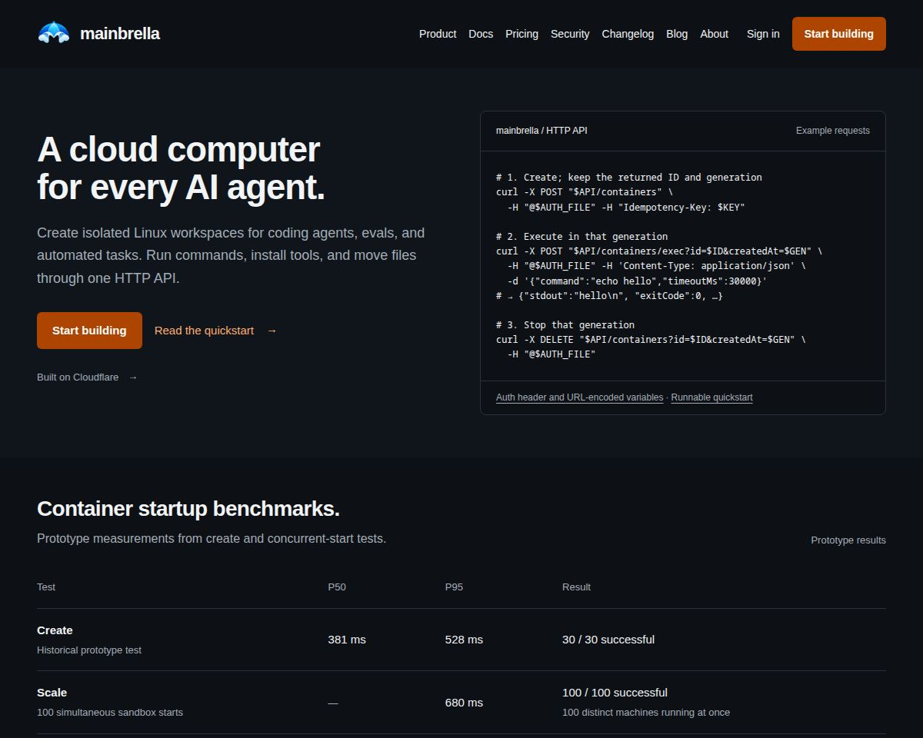Open the Runnable quickstart link
Screen dimensions: 923x738
[x=711, y=397]
